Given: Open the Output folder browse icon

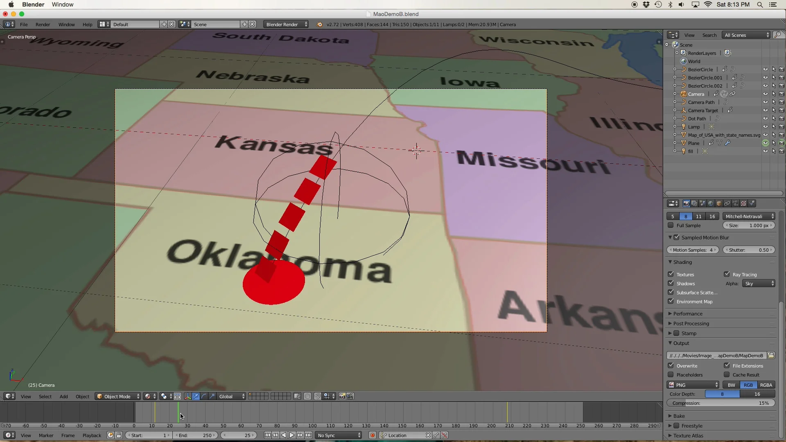Looking at the screenshot, I should (x=771, y=355).
